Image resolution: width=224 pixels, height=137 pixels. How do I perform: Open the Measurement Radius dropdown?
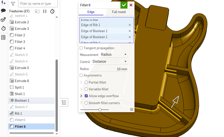coord(114,55)
